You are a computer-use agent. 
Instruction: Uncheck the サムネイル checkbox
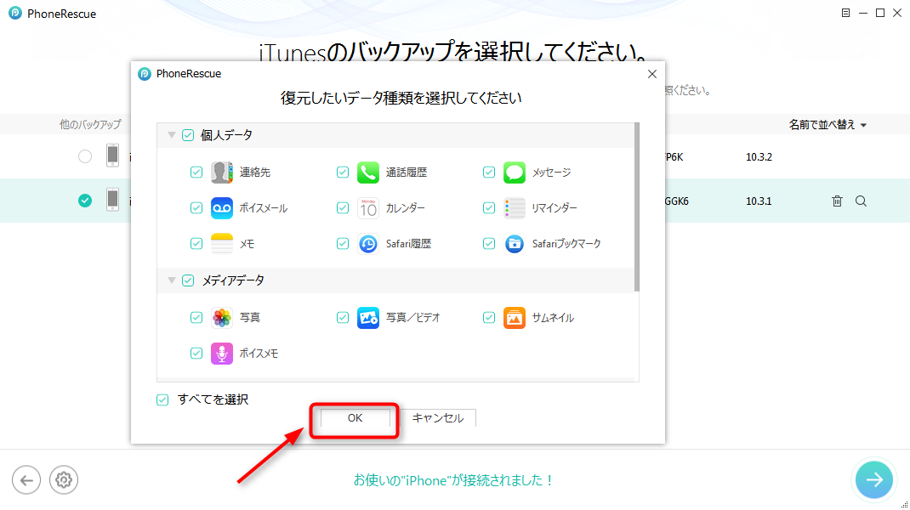click(x=489, y=317)
